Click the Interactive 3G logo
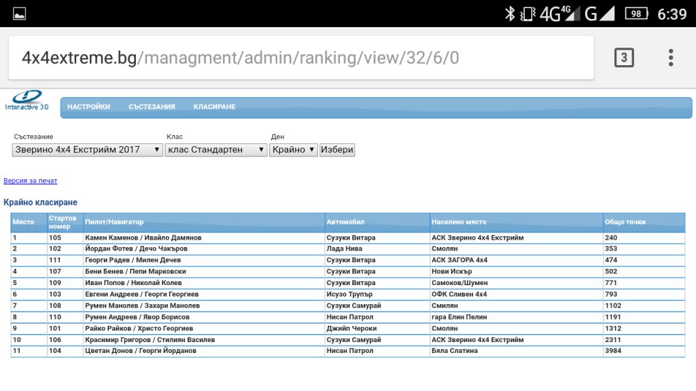The height and width of the screenshot is (391, 696). (27, 101)
